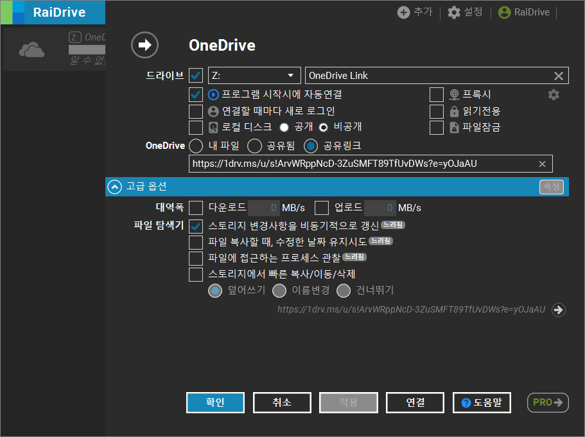Click the 추가 plus icon
Image resolution: width=585 pixels, height=437 pixels.
(403, 12)
